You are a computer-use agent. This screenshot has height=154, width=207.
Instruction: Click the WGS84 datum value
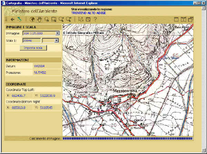(39, 66)
